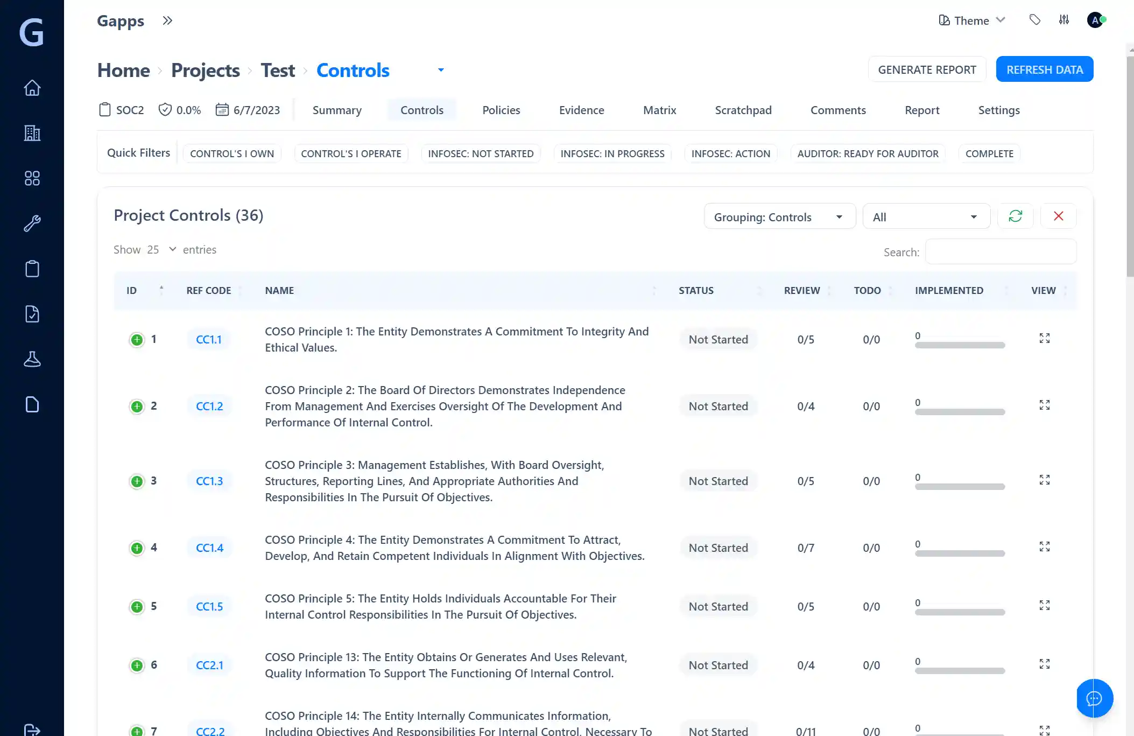Click the red X clear filter button
1134x736 pixels.
[x=1058, y=216]
